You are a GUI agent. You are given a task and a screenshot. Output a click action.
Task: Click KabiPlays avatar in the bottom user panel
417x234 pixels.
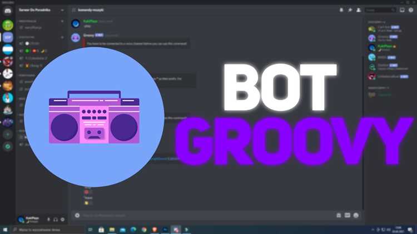(x=21, y=220)
